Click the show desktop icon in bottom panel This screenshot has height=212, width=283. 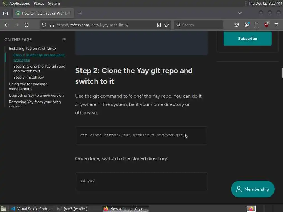click(3, 209)
